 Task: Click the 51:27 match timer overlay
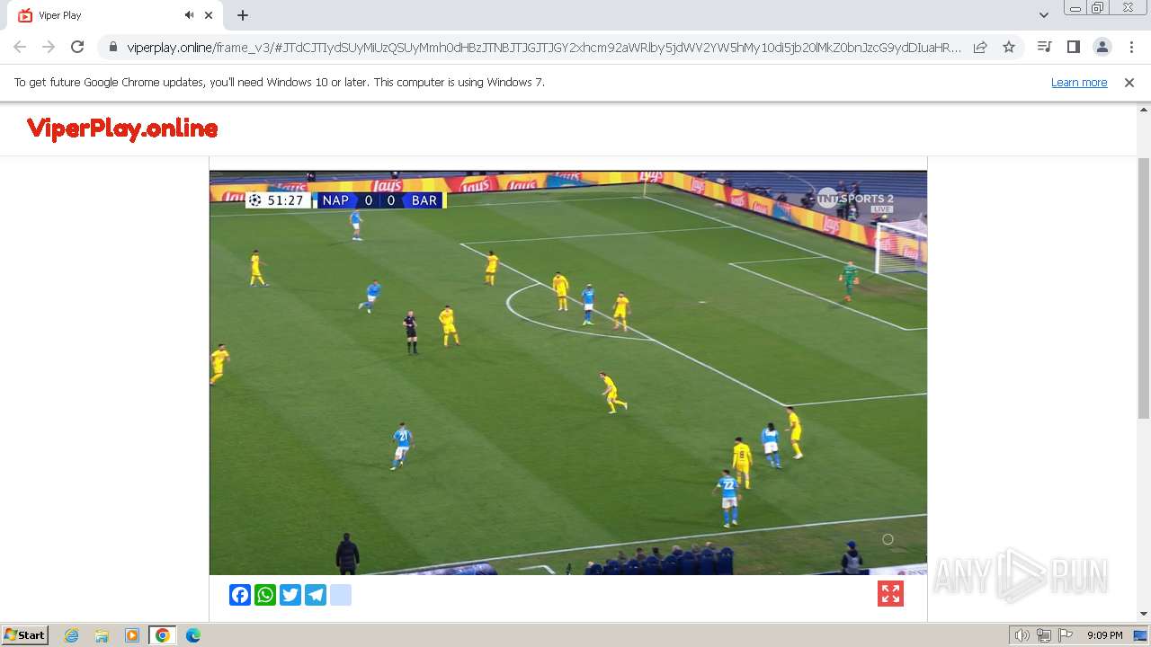(x=279, y=200)
